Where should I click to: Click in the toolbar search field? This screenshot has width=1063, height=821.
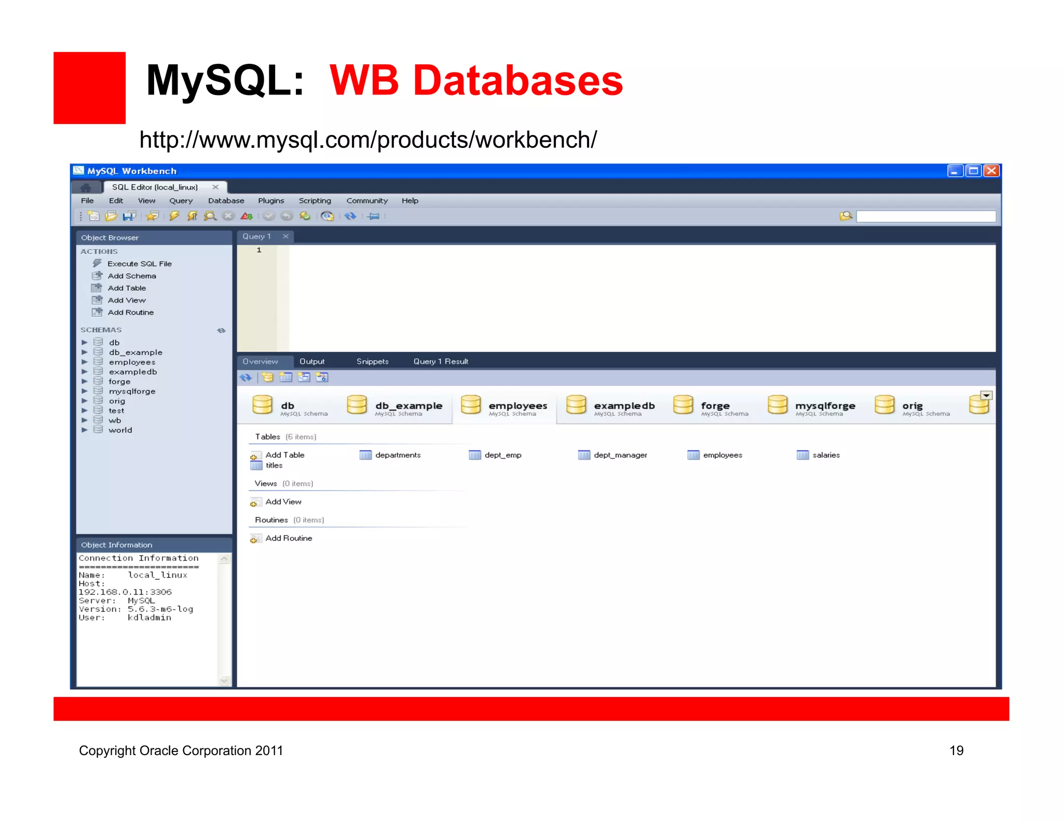click(926, 216)
